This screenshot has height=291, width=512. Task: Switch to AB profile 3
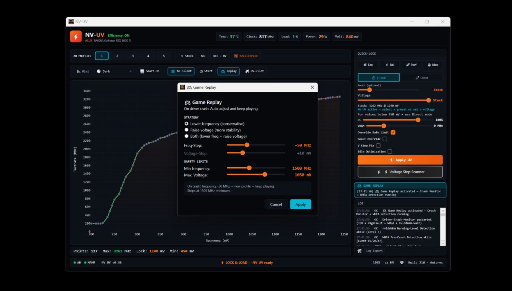pyautogui.click(x=132, y=56)
